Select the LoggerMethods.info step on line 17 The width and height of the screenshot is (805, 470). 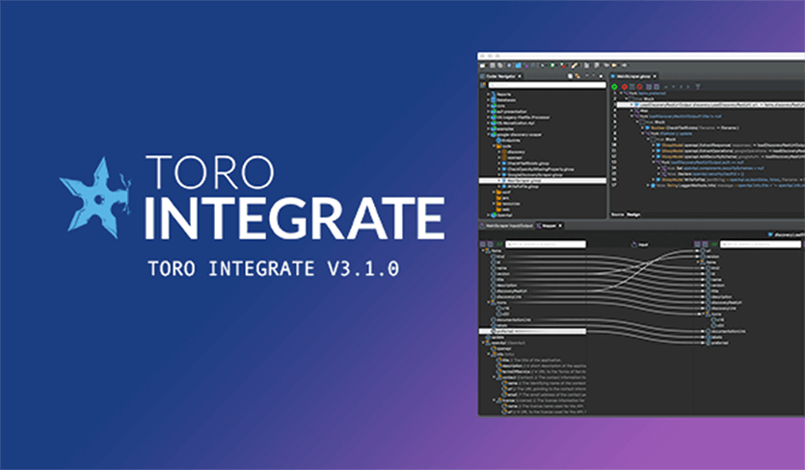pyautogui.click(x=728, y=185)
